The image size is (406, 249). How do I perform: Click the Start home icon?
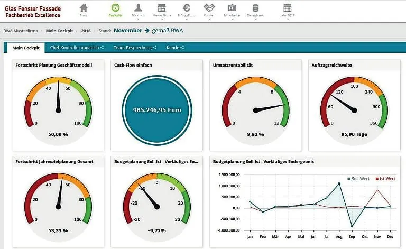coord(83,8)
